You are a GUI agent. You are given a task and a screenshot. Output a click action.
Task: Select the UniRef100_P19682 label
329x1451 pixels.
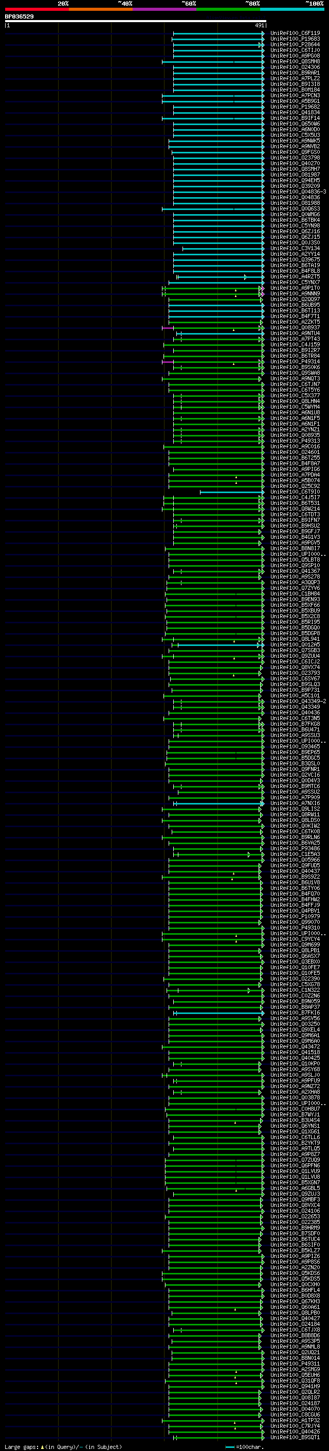pyautogui.click(x=295, y=107)
